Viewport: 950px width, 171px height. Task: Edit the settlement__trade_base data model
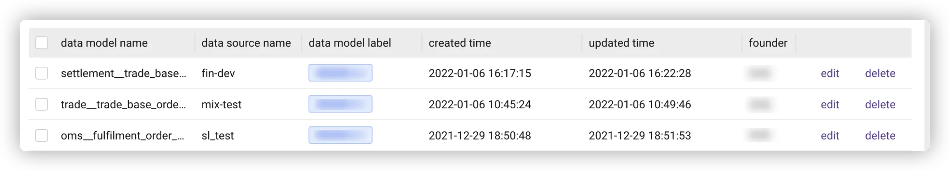click(x=830, y=73)
